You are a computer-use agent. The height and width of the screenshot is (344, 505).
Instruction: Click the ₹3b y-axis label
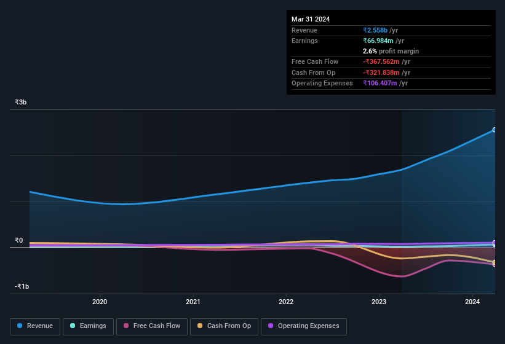coord(21,102)
